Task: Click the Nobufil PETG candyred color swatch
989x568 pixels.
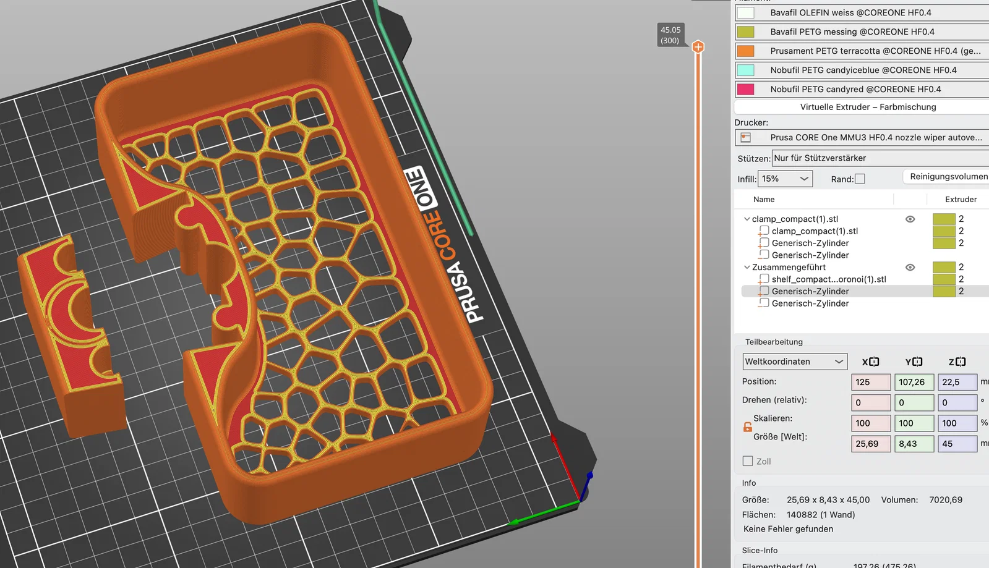Action: [745, 89]
